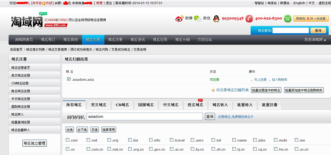Click the orange upgrade icon in top bar
This screenshot has height=155, width=331.
(44, 3)
